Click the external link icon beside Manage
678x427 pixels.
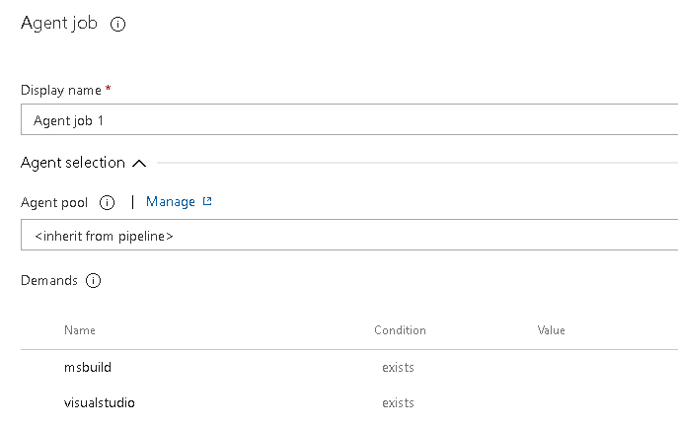(207, 201)
